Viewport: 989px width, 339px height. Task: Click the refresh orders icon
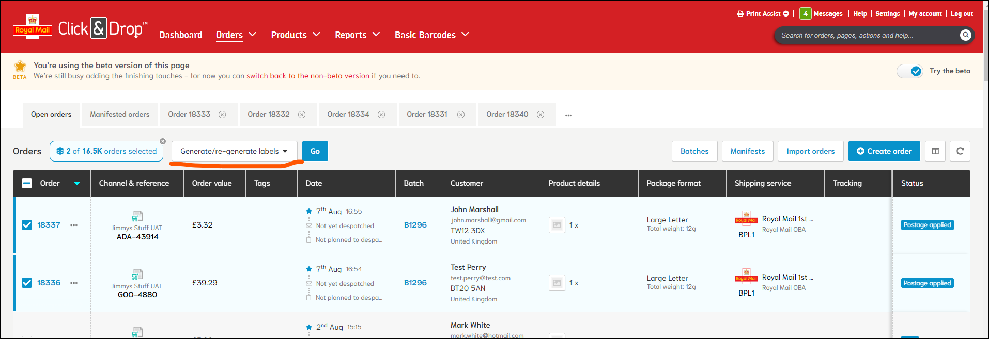960,151
